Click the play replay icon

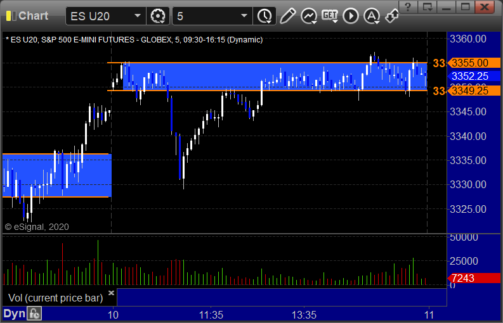351,16
